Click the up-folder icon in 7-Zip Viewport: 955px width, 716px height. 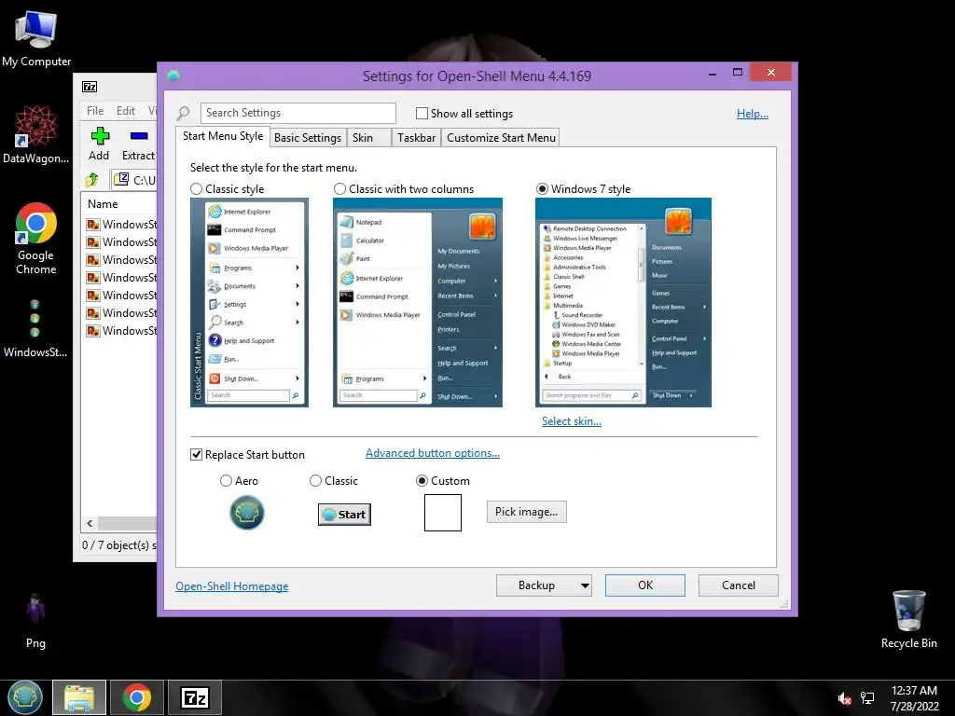(92, 179)
